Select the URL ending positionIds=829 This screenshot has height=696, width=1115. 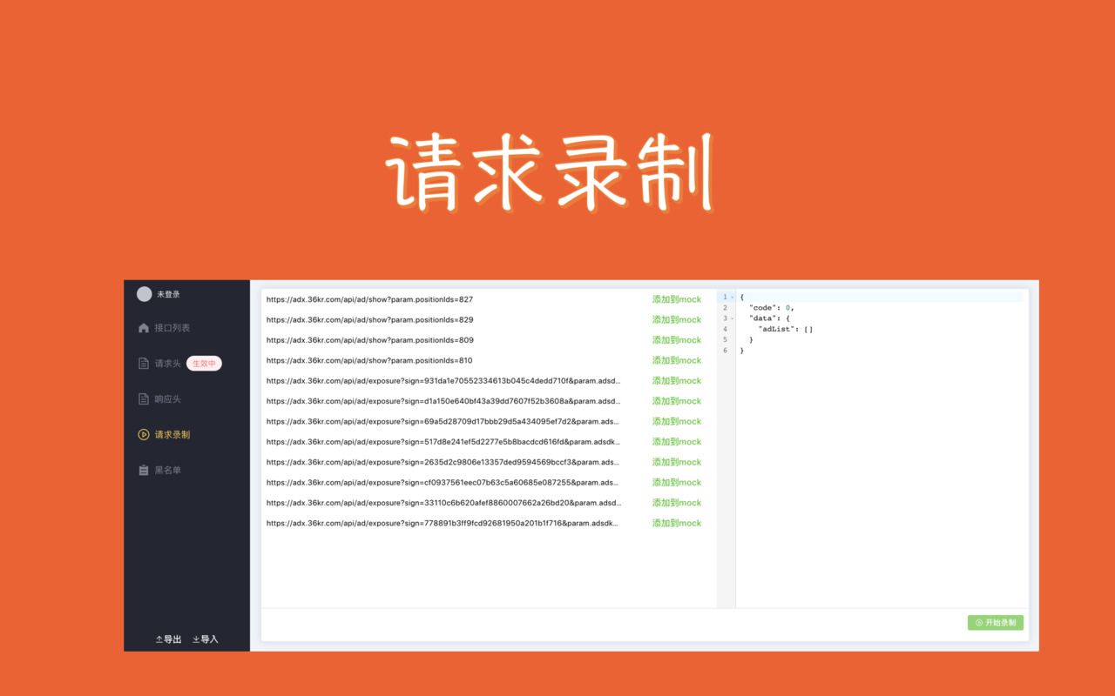(x=369, y=319)
